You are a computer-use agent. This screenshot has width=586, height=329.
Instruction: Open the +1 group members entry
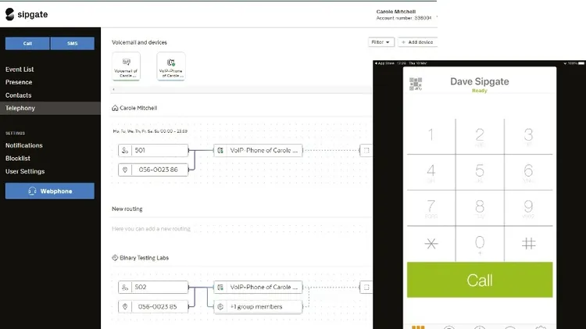tap(258, 306)
